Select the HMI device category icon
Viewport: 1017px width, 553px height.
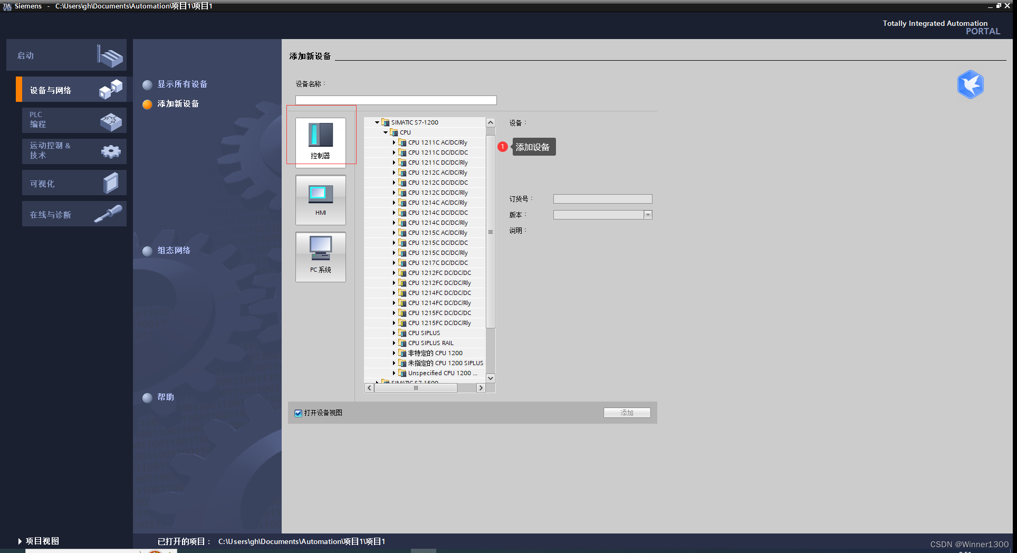[321, 200]
